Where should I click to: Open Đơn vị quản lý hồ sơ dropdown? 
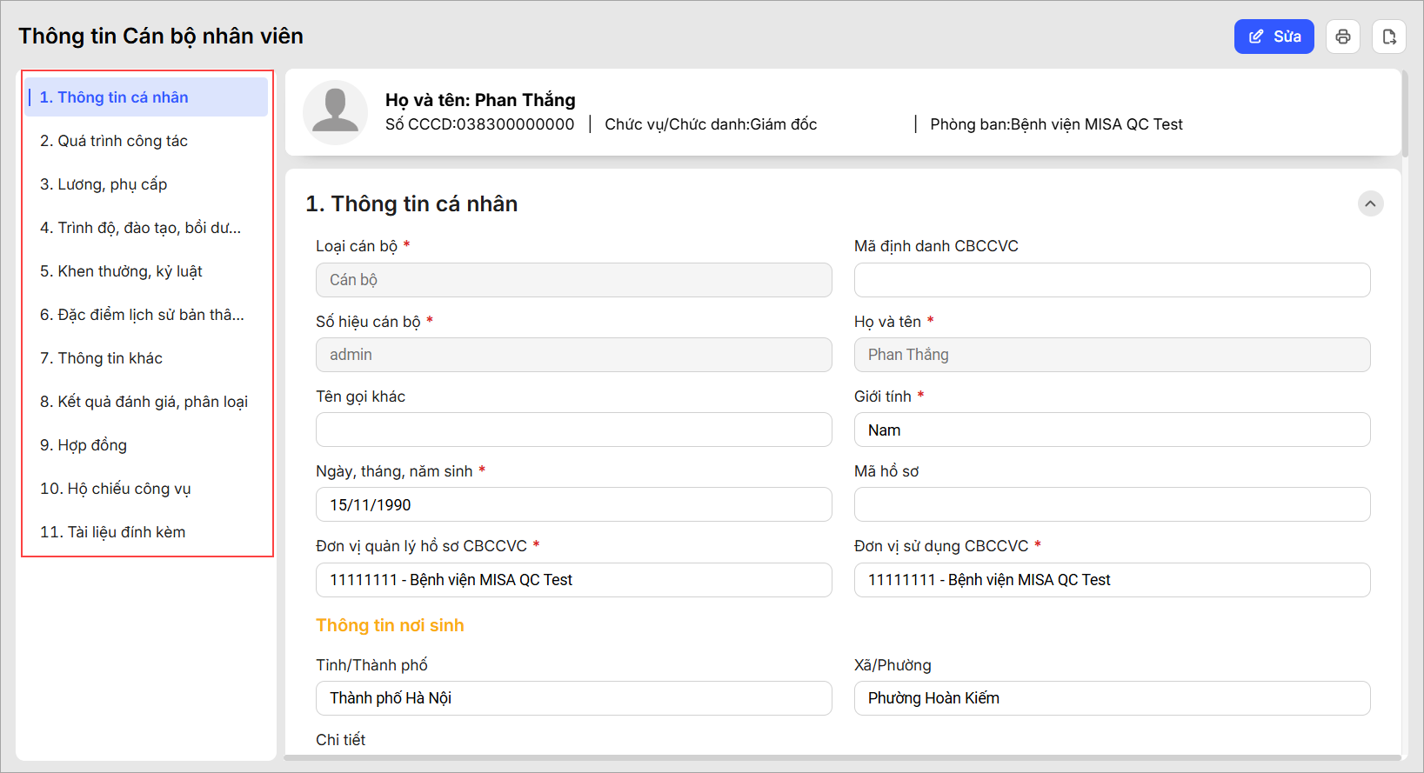(x=573, y=580)
